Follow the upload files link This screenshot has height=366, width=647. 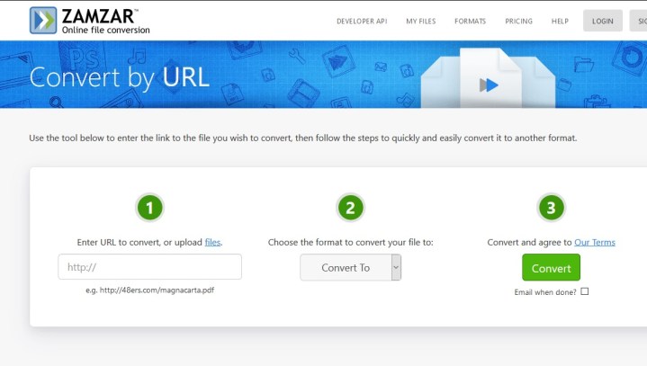(x=212, y=242)
